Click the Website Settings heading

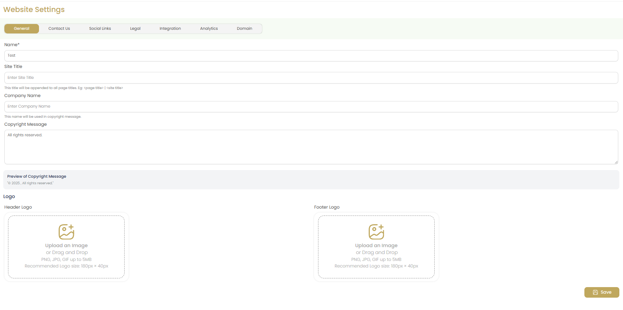(x=34, y=9)
